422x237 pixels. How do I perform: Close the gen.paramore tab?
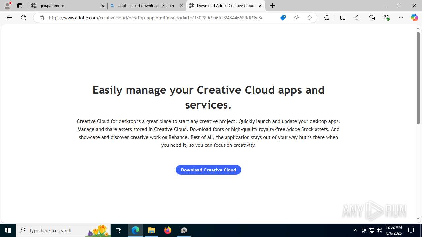pyautogui.click(x=103, y=6)
